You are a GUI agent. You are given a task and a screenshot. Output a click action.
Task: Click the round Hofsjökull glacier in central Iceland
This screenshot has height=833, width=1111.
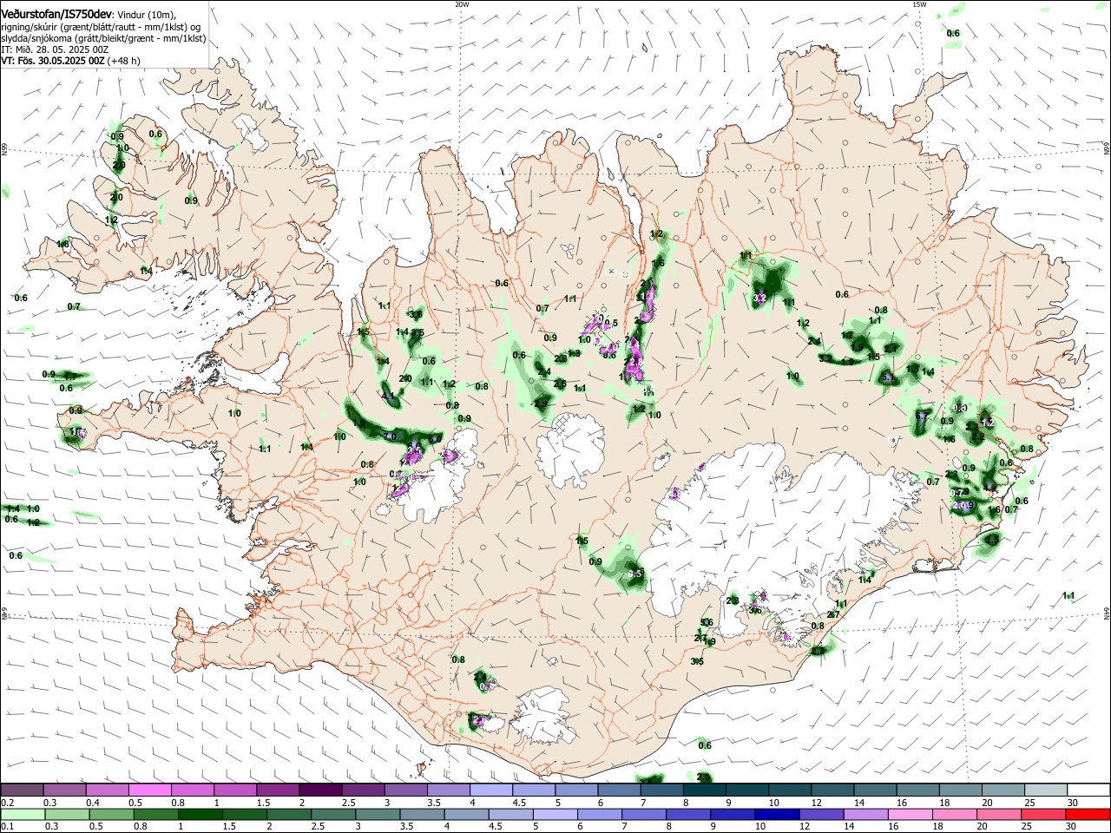click(570, 451)
